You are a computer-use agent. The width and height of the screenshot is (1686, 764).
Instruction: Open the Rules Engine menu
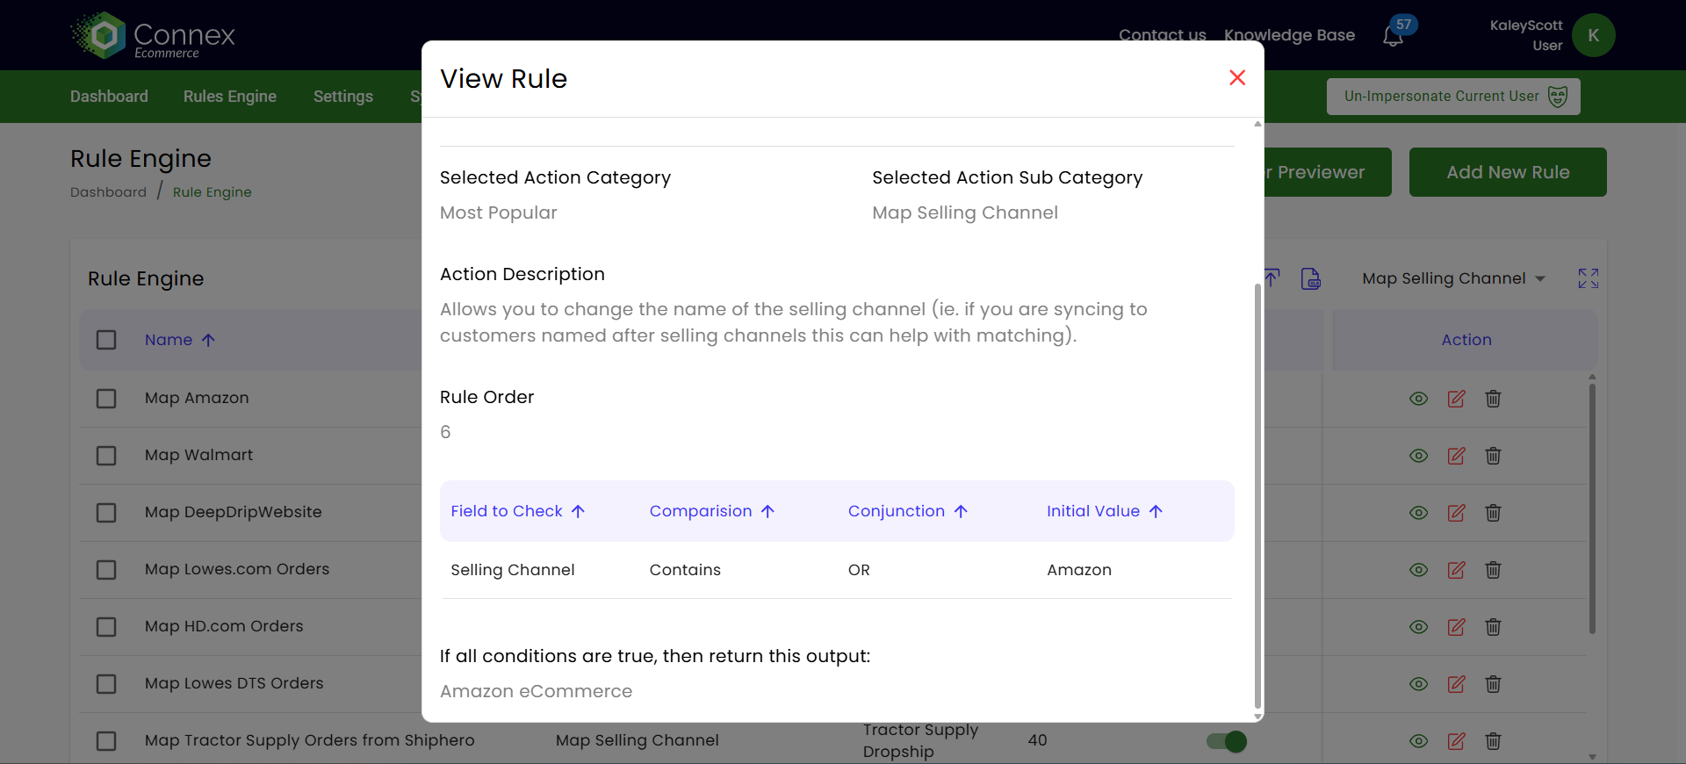(x=230, y=97)
